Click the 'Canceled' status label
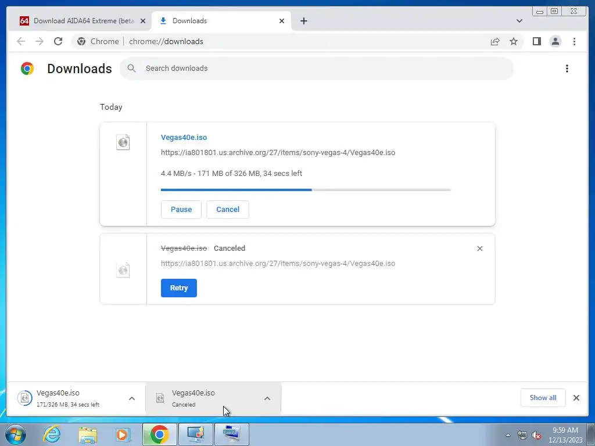 229,249
